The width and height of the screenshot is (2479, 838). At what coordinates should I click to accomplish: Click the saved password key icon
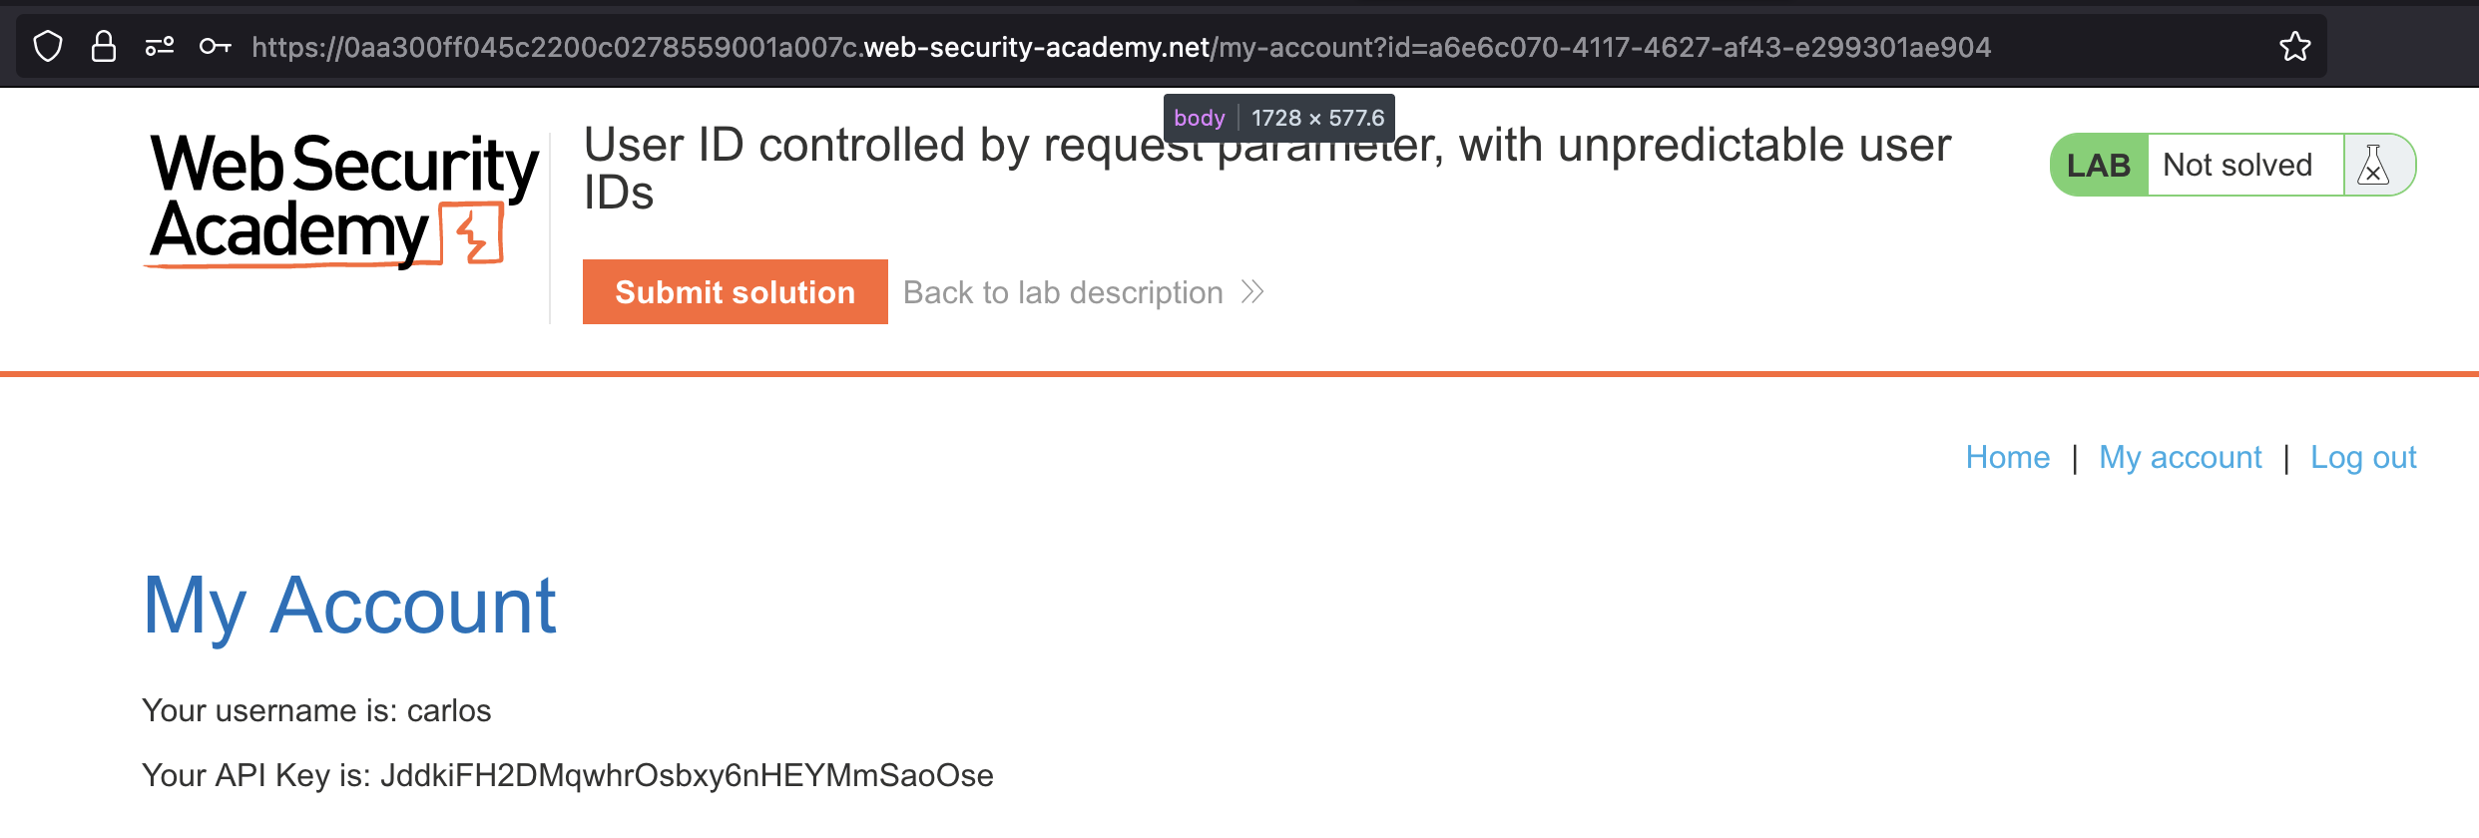click(215, 47)
